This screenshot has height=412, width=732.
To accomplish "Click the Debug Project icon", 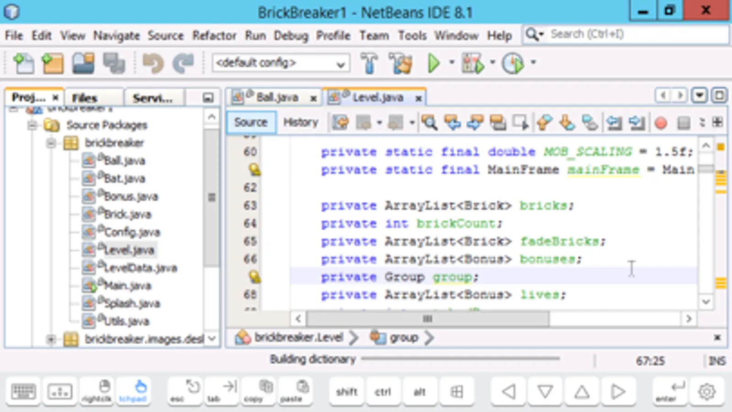I will pos(472,63).
